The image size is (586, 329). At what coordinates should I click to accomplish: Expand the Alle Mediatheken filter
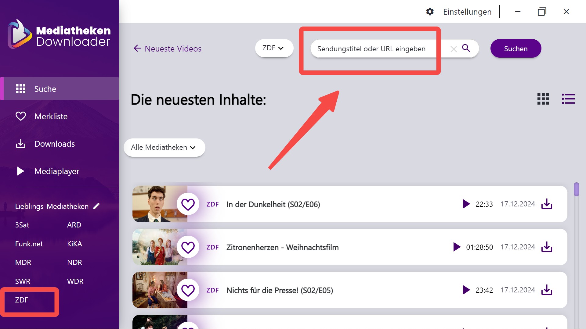164,148
